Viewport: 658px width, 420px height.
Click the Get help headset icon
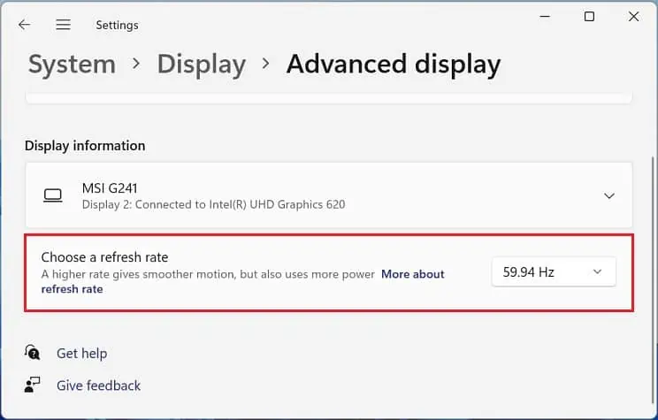tap(33, 353)
